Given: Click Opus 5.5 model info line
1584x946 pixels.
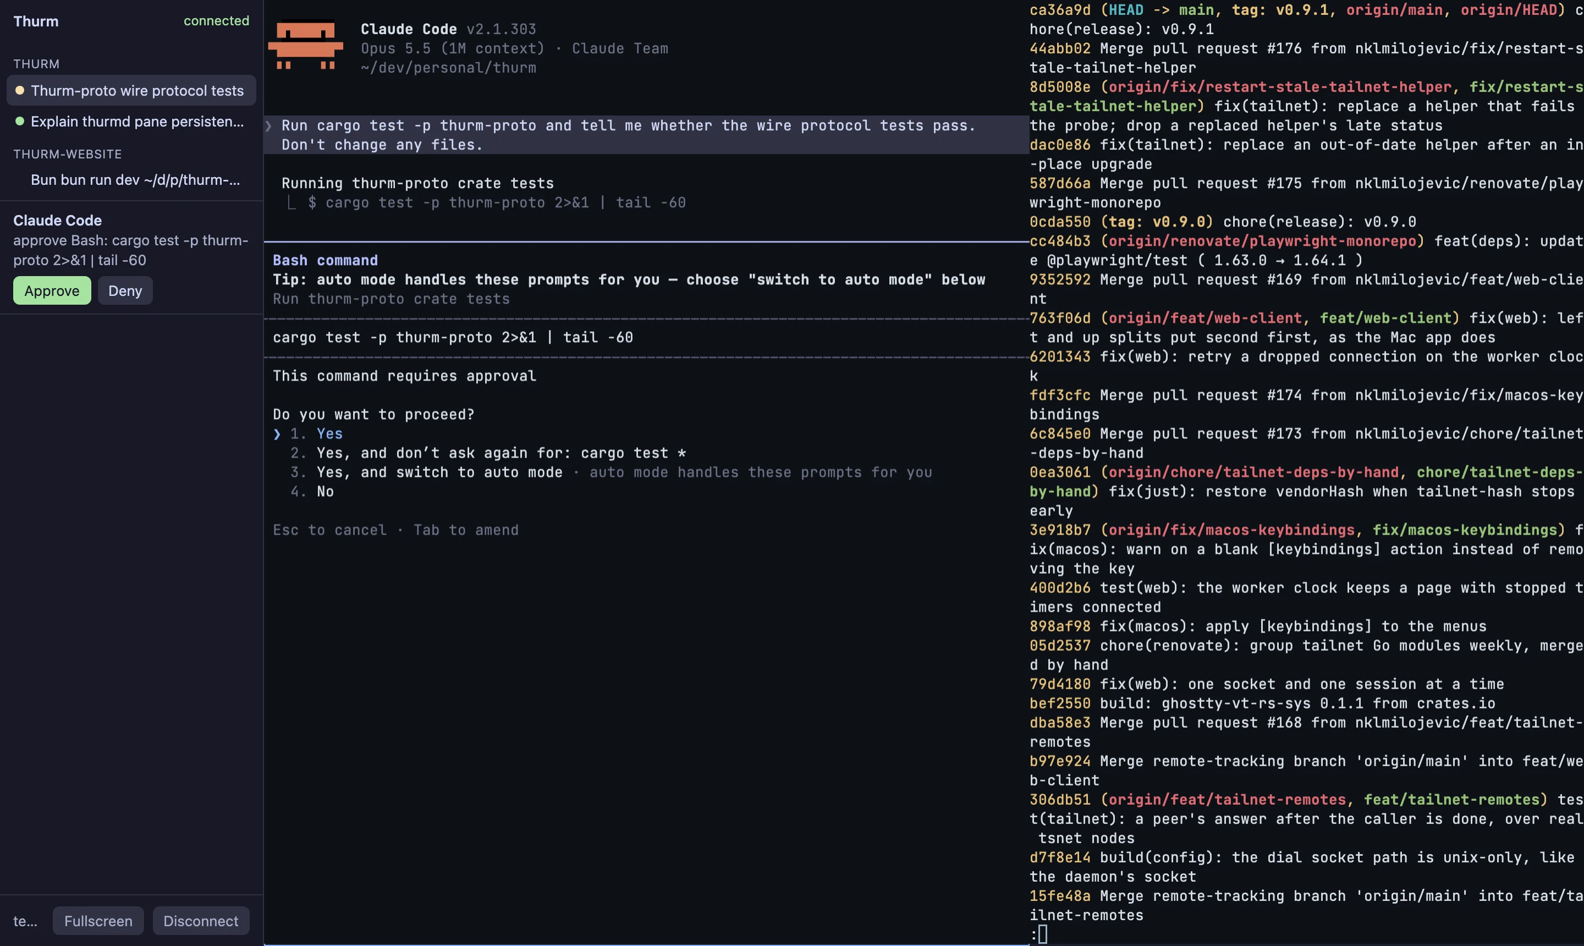Looking at the screenshot, I should (514, 48).
